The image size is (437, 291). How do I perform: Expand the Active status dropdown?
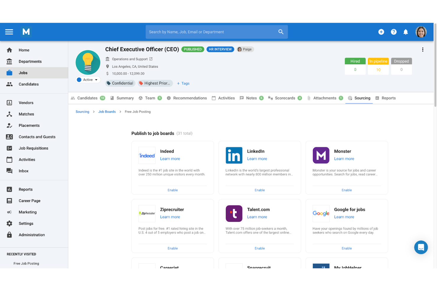(88, 80)
